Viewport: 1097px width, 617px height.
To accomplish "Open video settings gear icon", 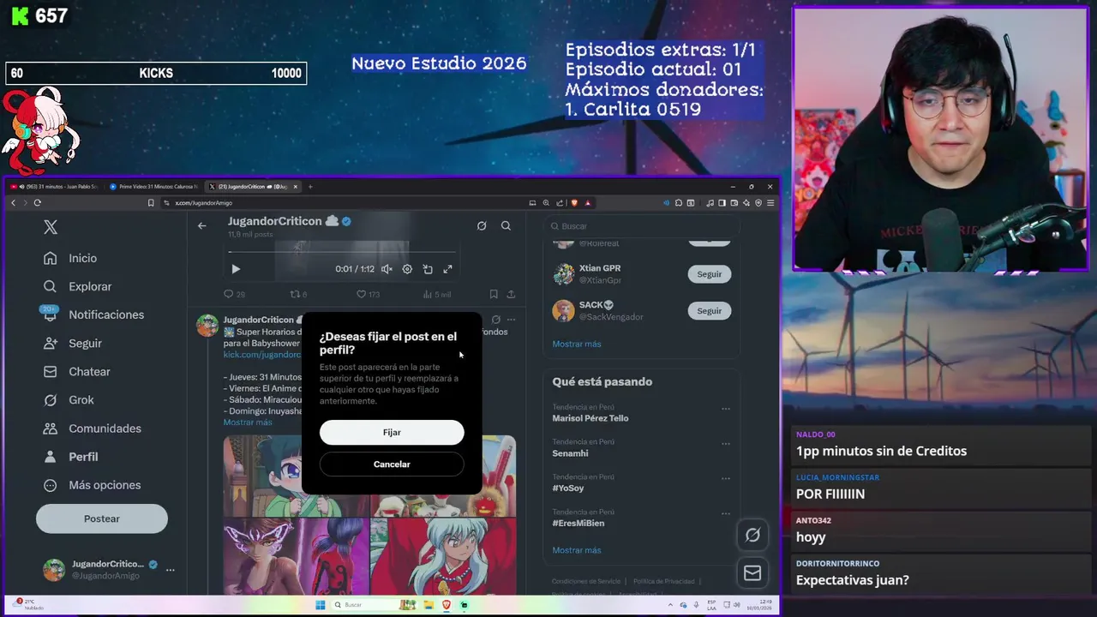I will (x=407, y=269).
